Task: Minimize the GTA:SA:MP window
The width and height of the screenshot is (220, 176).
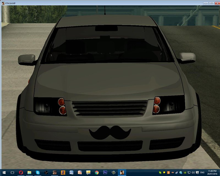Action: (x=206, y=3)
